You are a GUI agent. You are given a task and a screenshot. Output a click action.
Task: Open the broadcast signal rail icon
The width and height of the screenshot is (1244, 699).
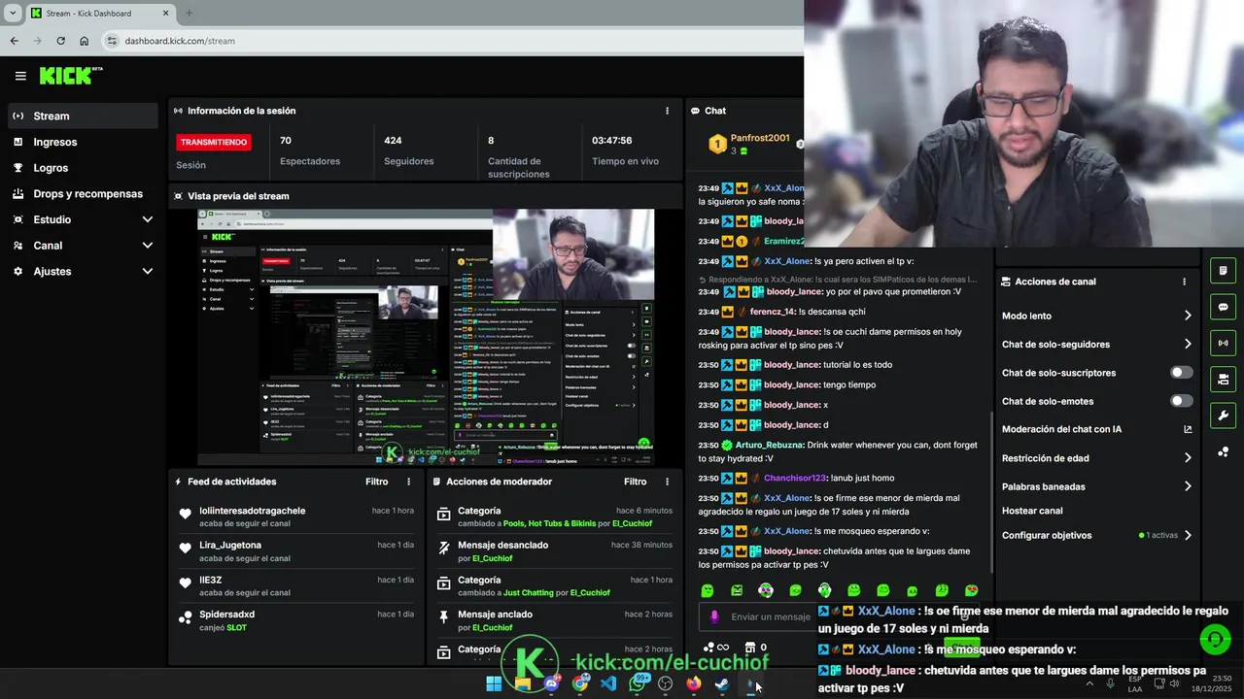pyautogui.click(x=1223, y=343)
